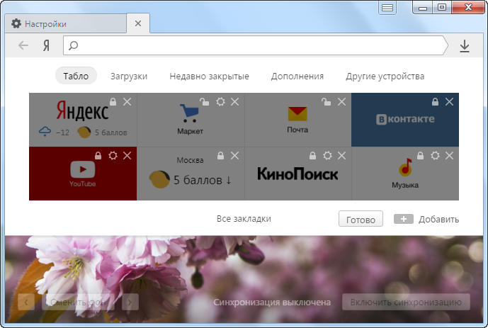Remove the Музыка tile

[449, 156]
